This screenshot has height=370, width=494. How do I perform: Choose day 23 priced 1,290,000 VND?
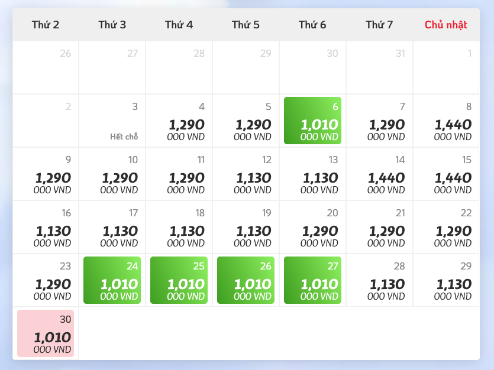coord(46,280)
